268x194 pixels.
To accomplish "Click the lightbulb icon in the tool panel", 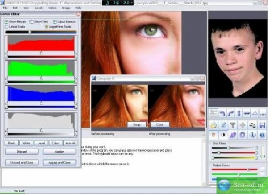I will click(213, 134).
